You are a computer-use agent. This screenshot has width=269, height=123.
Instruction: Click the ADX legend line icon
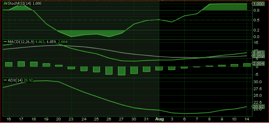click(5, 80)
